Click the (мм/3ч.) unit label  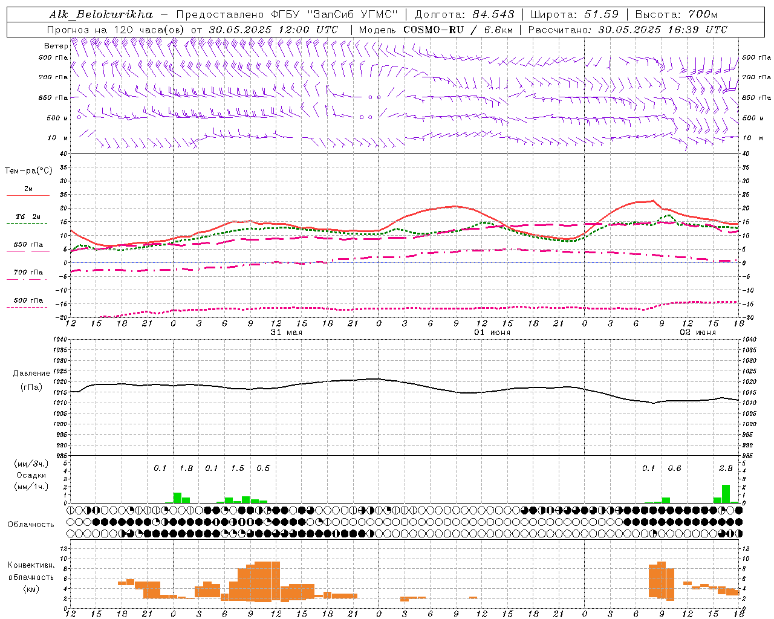coord(31,464)
